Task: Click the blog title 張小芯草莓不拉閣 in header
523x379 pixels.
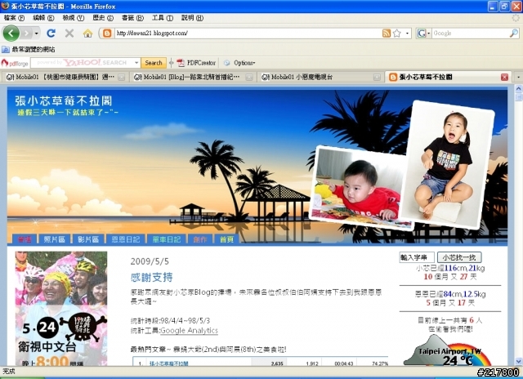Action: pos(64,100)
